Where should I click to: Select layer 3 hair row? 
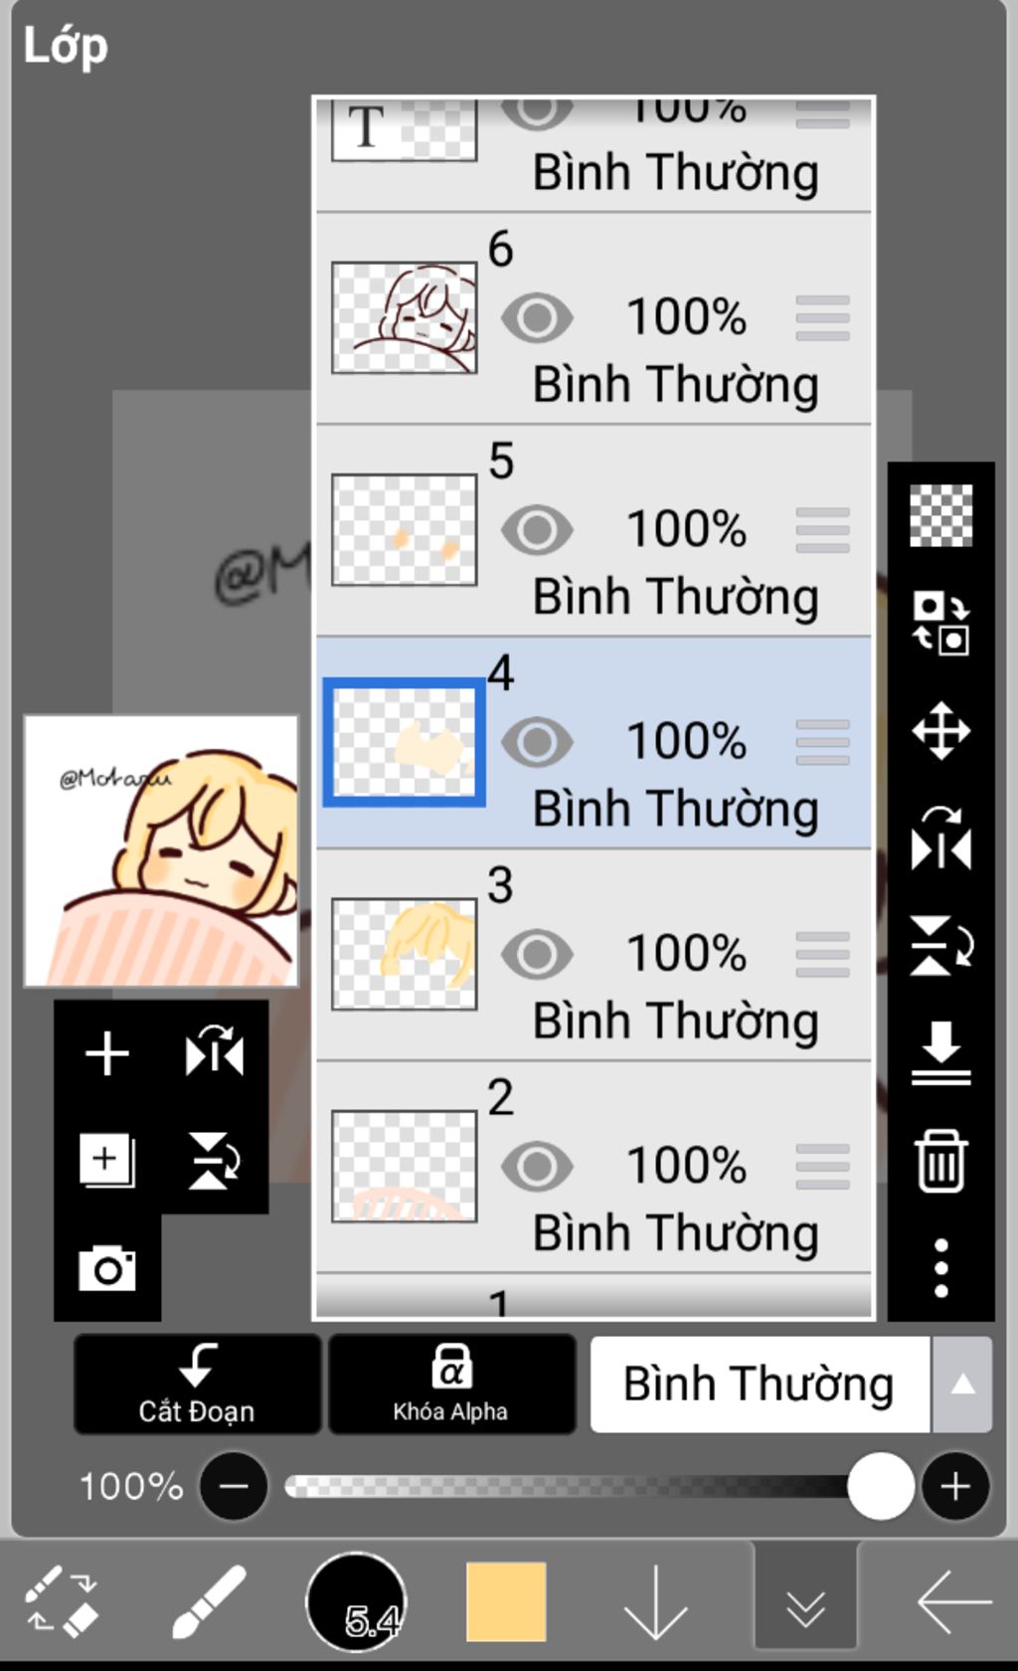click(x=594, y=955)
